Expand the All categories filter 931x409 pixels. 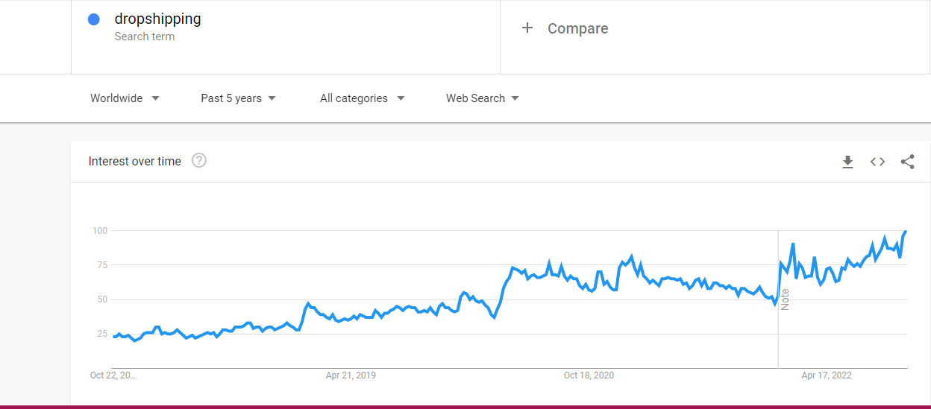click(x=362, y=98)
